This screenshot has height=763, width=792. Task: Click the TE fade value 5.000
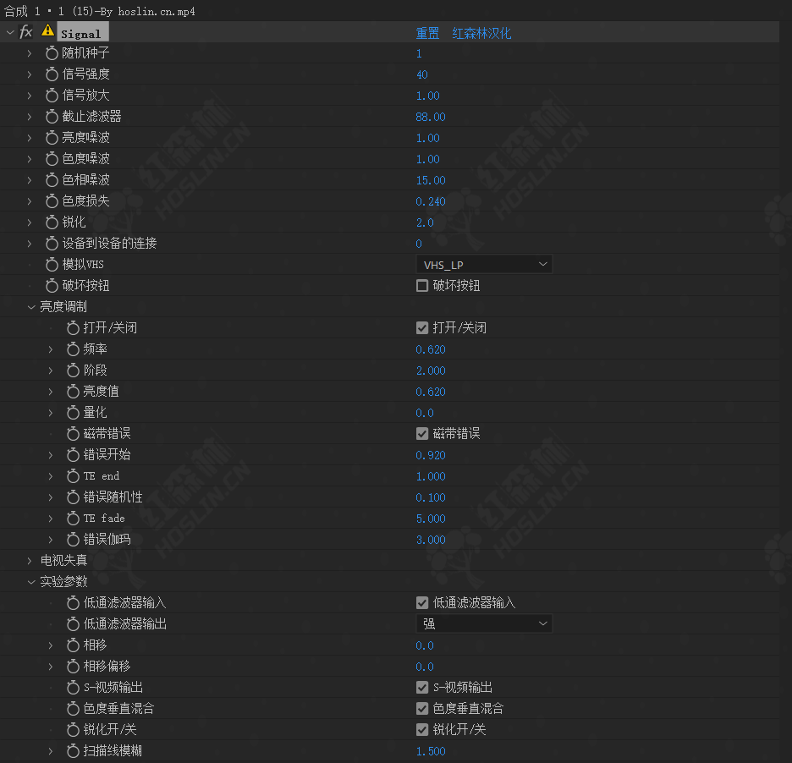click(x=431, y=519)
